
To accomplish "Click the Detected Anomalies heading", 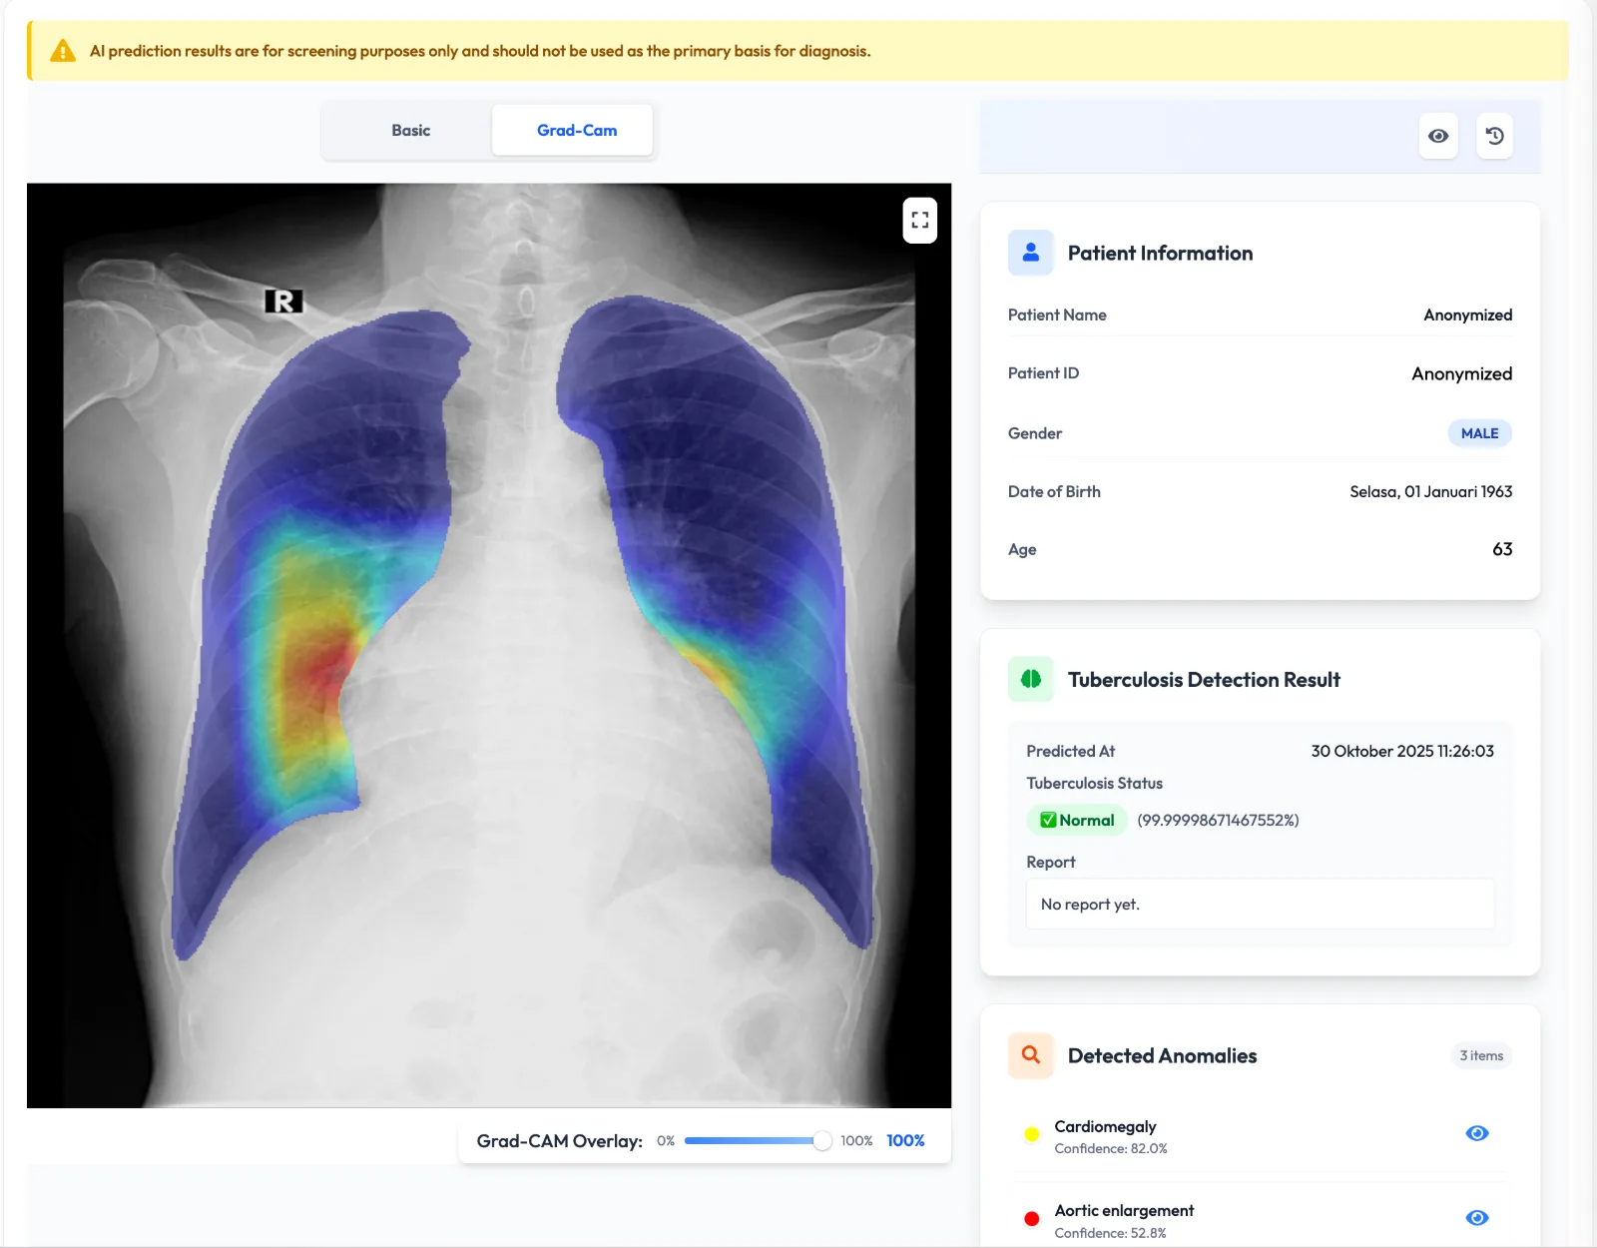I will point(1162,1056).
